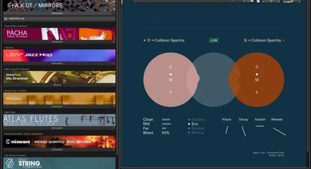Open the 50s Drummer library dropdown arrow
This screenshot has width=311, height=169.
click(113, 85)
